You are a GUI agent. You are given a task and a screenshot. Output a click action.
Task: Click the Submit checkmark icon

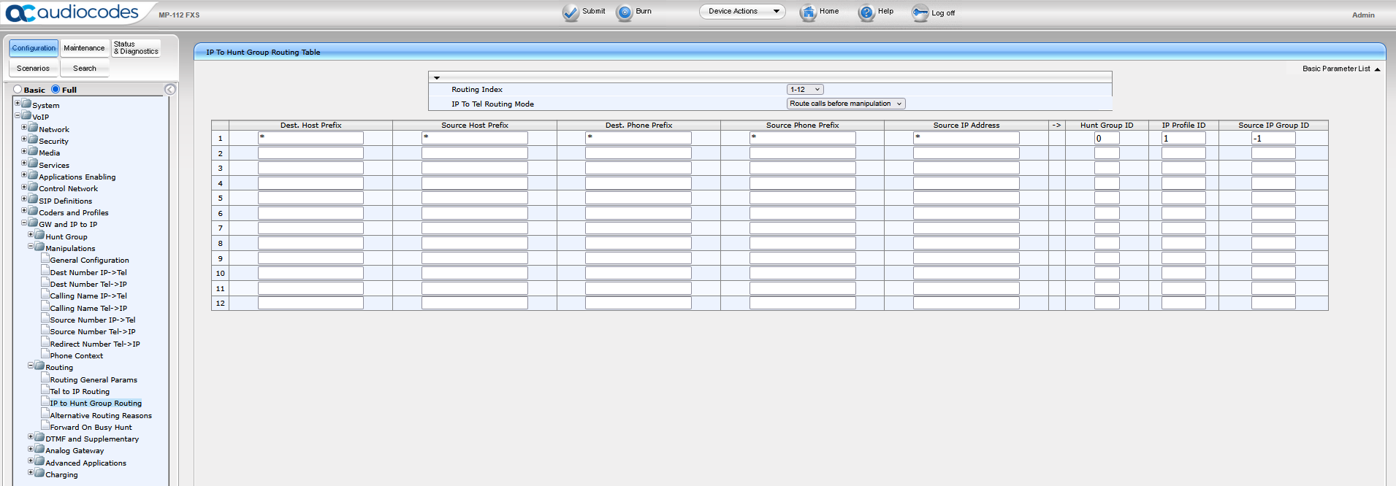point(571,12)
